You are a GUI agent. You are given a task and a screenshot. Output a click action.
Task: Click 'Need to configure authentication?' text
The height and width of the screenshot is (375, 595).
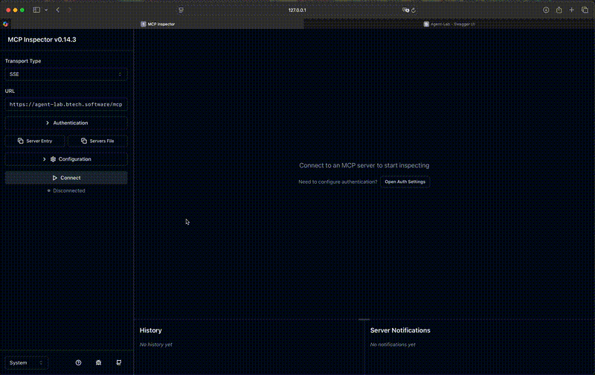point(338,182)
